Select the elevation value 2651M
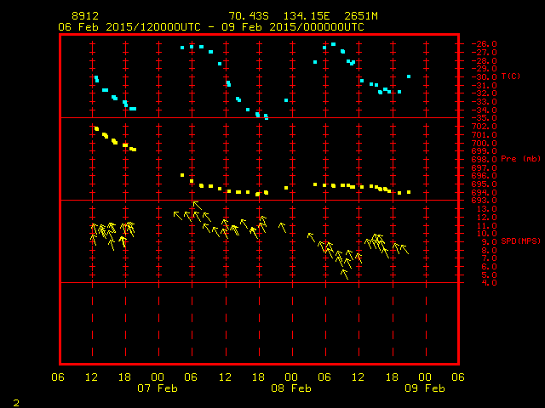This screenshot has height=408, width=545. pyautogui.click(x=361, y=16)
